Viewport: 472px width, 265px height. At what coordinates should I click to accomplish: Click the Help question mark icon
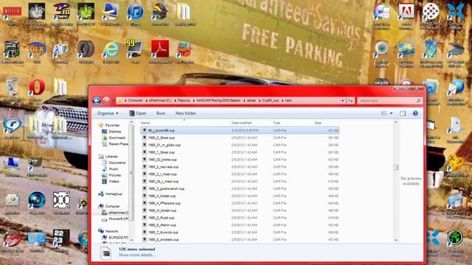point(415,113)
